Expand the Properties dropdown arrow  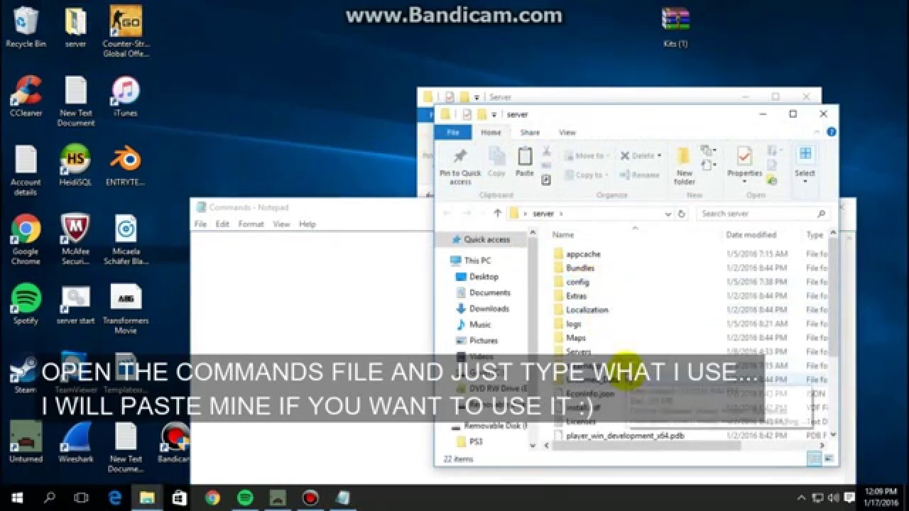click(744, 182)
